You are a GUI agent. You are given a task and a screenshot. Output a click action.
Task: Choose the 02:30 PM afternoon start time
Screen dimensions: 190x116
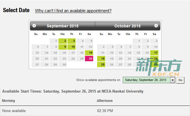tap(105, 111)
